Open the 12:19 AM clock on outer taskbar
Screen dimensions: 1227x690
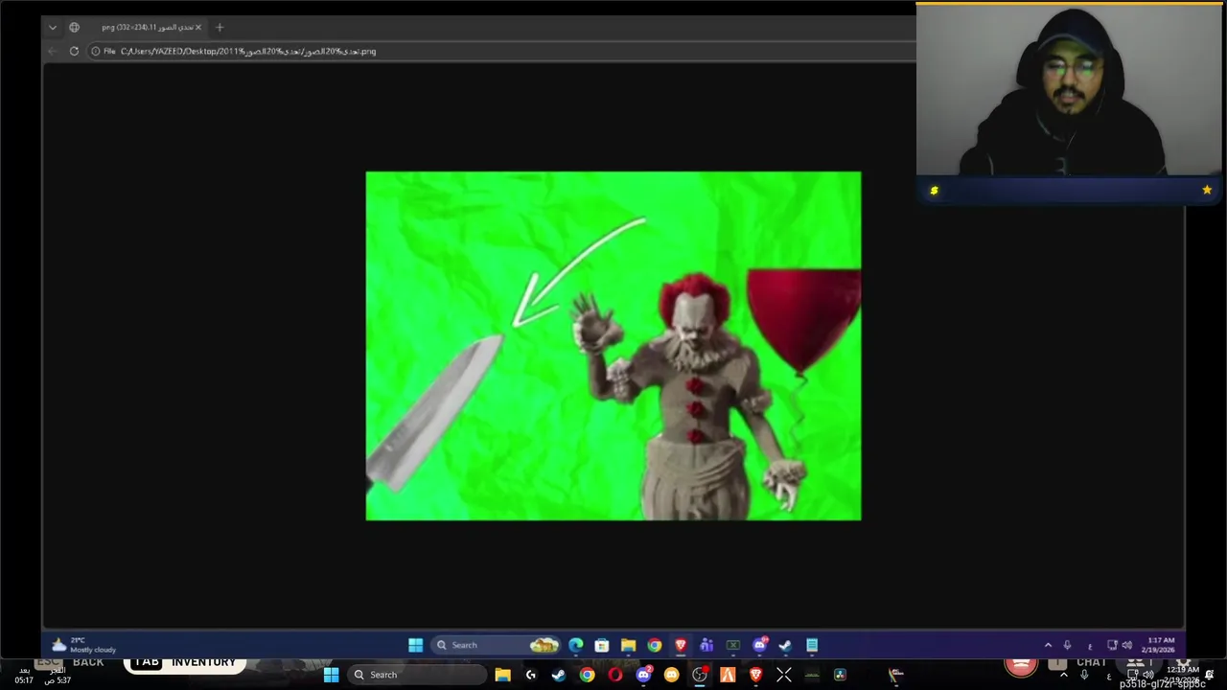1182,675
